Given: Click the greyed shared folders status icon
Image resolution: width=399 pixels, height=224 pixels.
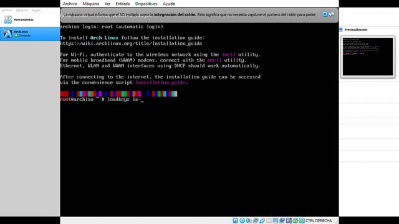Looking at the screenshot, I should point(269,220).
